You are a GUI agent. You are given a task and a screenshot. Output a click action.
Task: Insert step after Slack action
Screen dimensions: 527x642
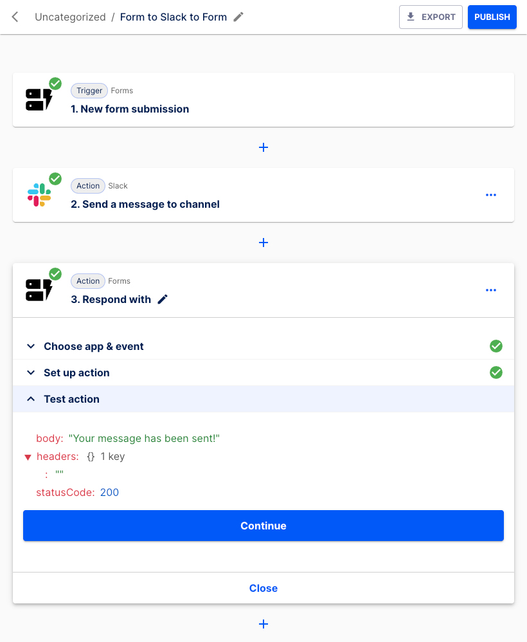(263, 243)
